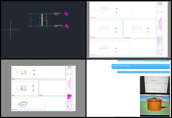Select middle-left elevation viewport in upper-right sheet
The height and width of the screenshot is (118, 172).
(x=106, y=29)
